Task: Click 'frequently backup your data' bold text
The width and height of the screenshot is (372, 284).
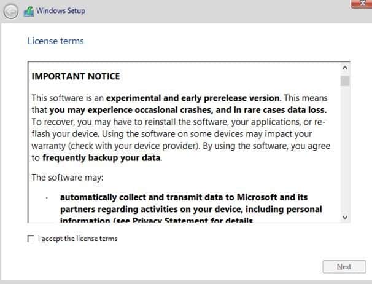Action: tap(101, 158)
